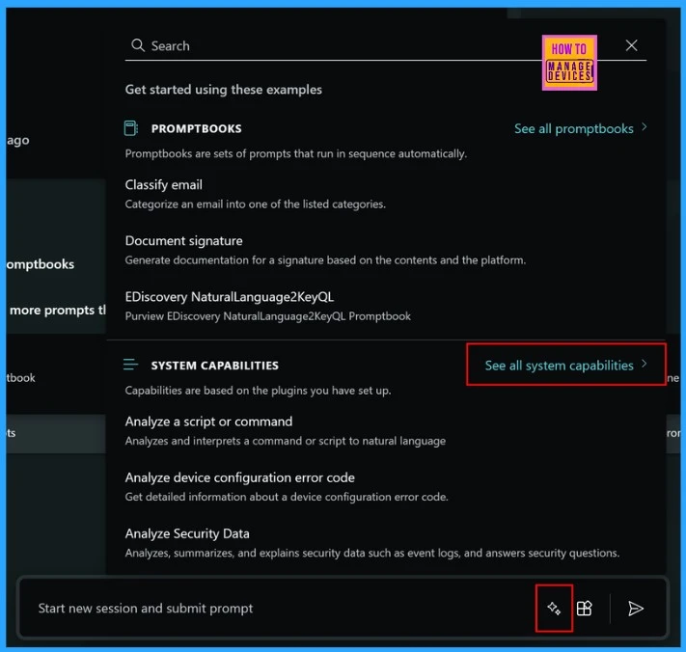
Task: Choose Analyze Security Data capability
Action: point(187,533)
